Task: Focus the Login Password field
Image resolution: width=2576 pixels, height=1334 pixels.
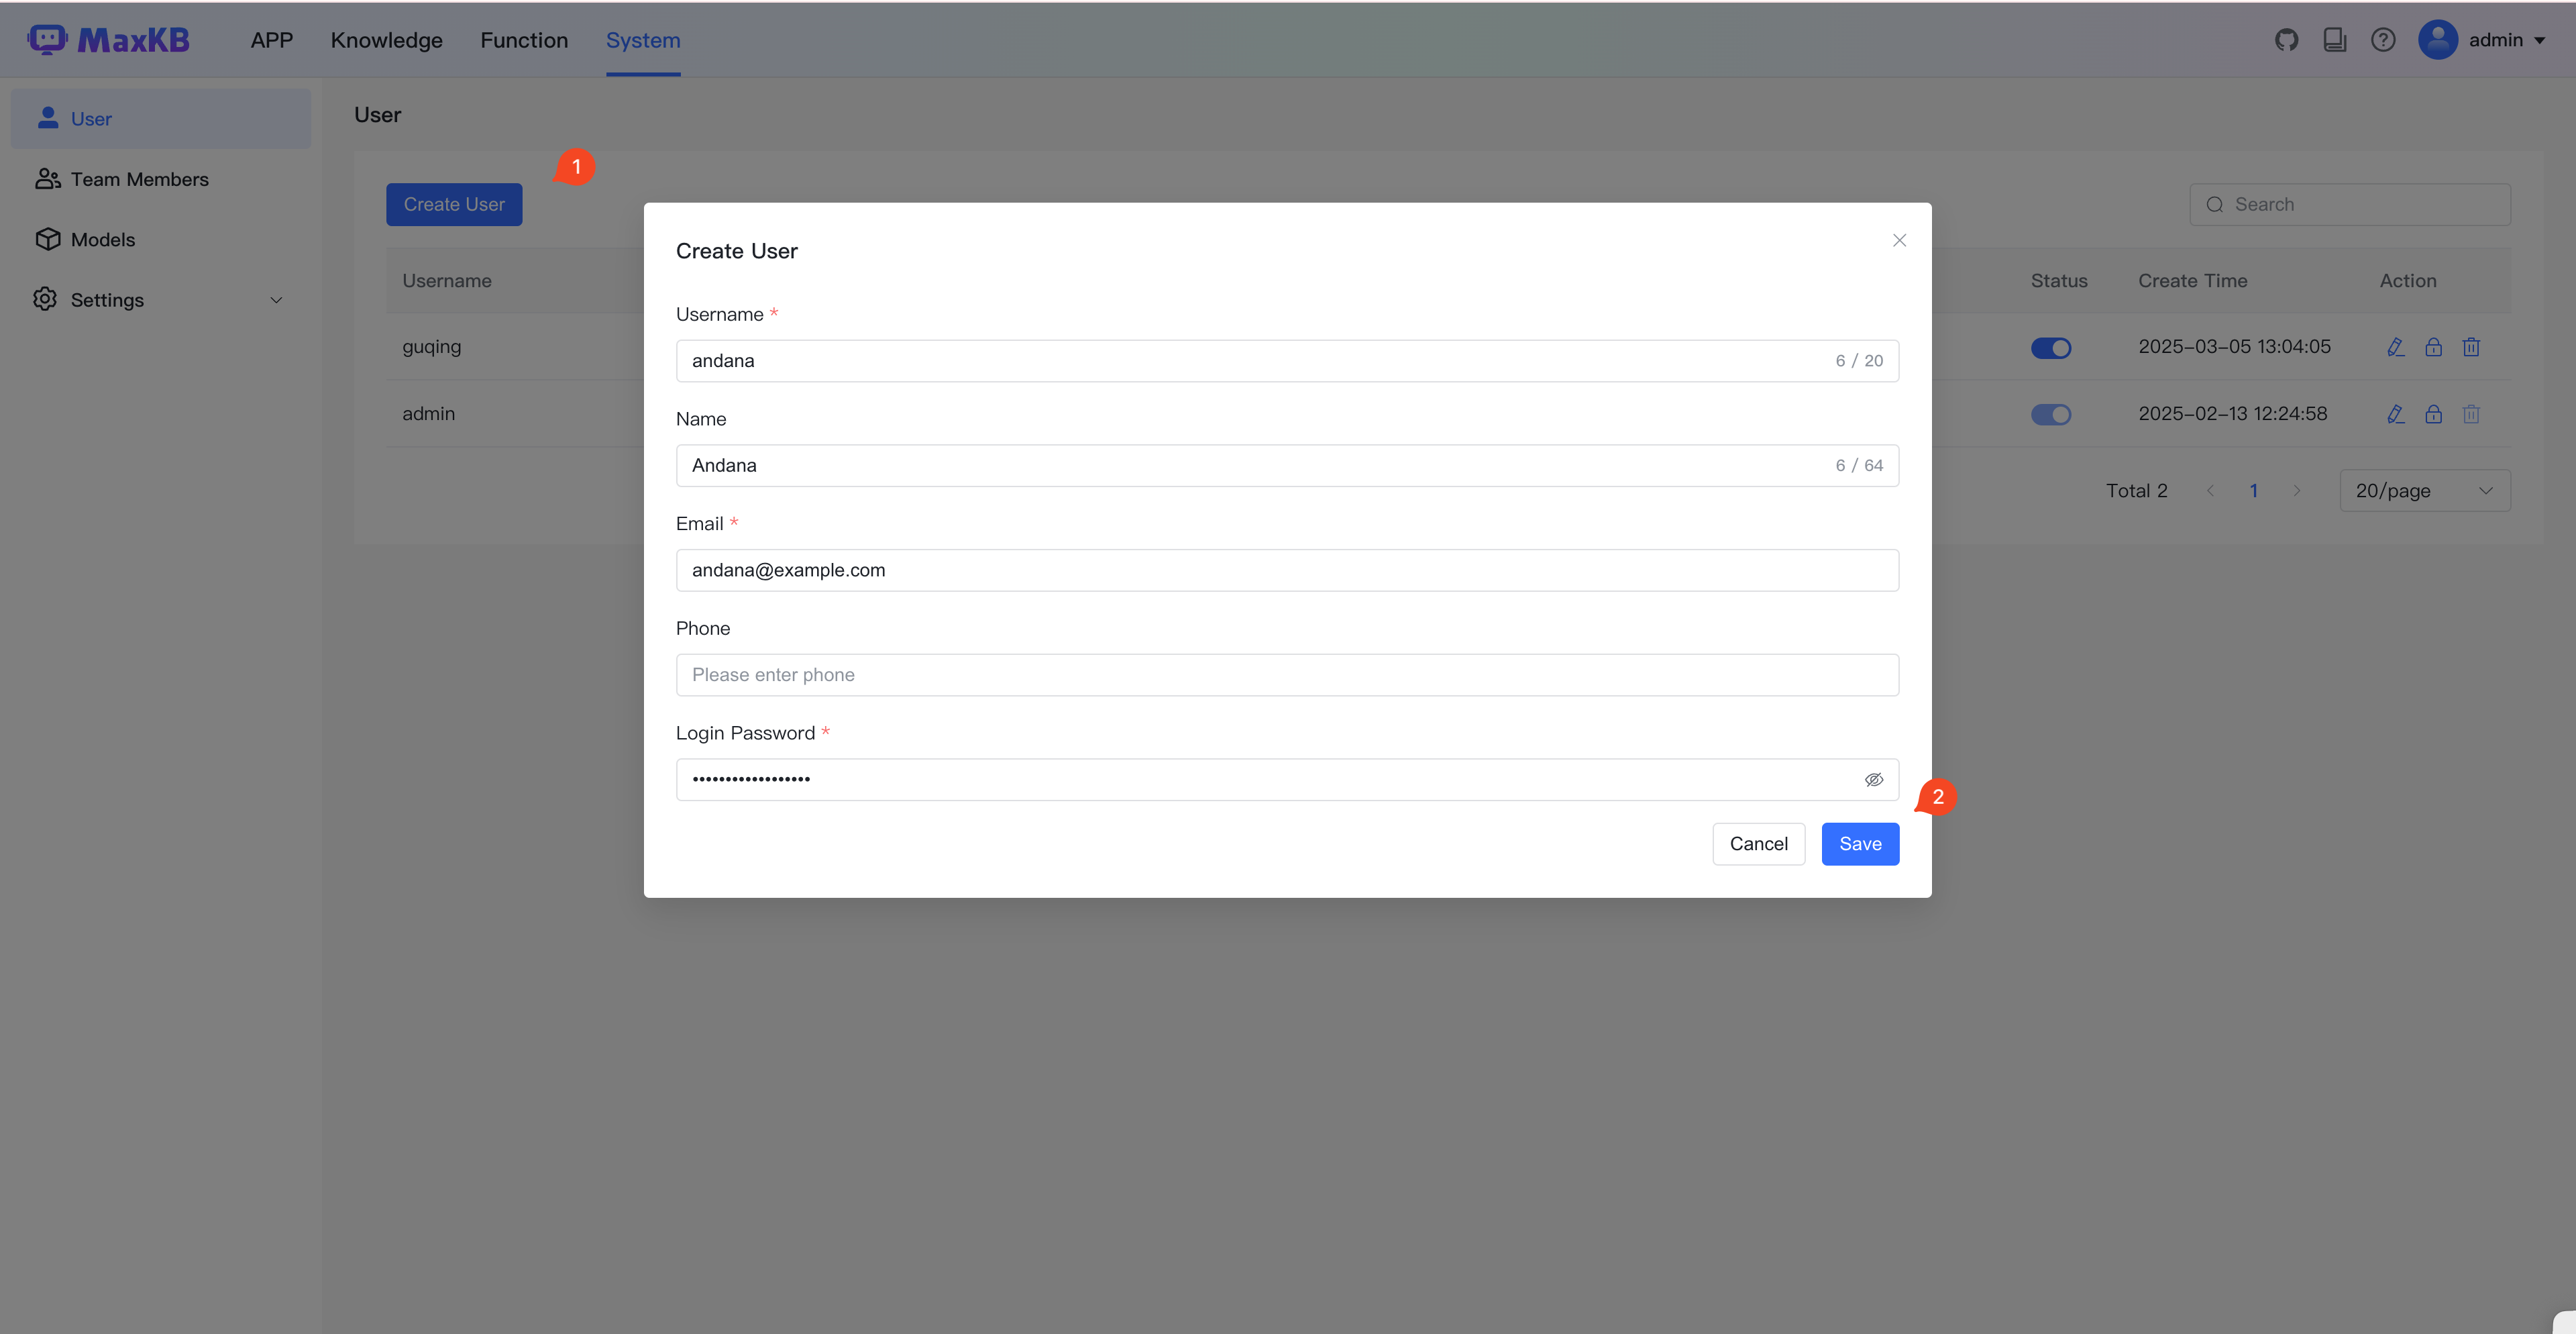Action: 1287,780
